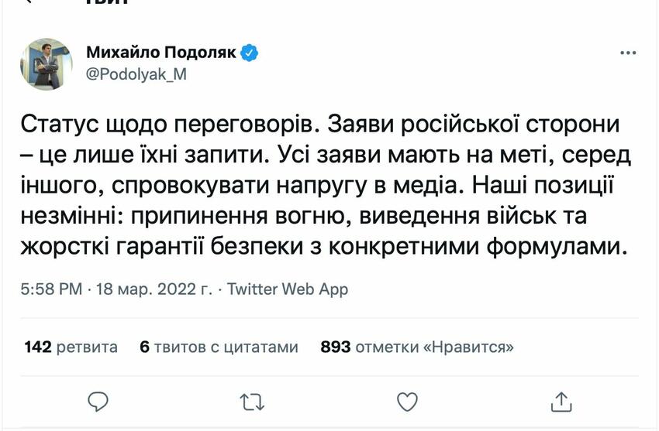Click the cut-off "Твит" page header
Screen dimensions: 659x431
108,2
